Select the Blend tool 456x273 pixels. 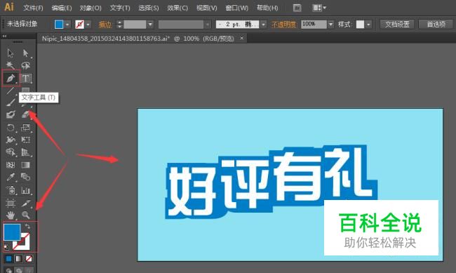(x=25, y=177)
